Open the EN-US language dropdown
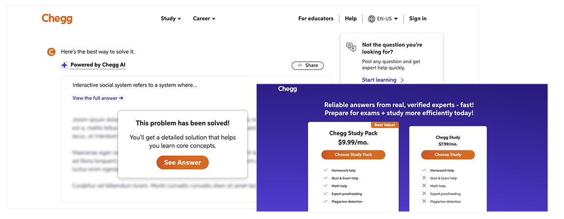The image size is (564, 219). [383, 19]
